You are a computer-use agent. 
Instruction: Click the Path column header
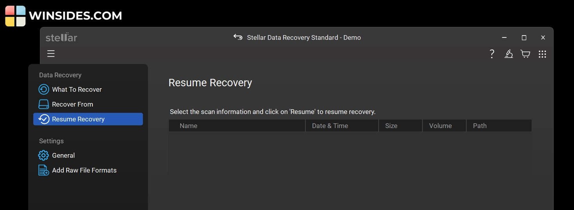tap(480, 126)
